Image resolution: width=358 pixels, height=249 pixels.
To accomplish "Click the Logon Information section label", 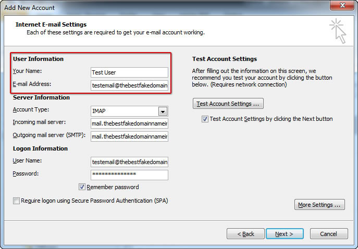I will [x=41, y=148].
